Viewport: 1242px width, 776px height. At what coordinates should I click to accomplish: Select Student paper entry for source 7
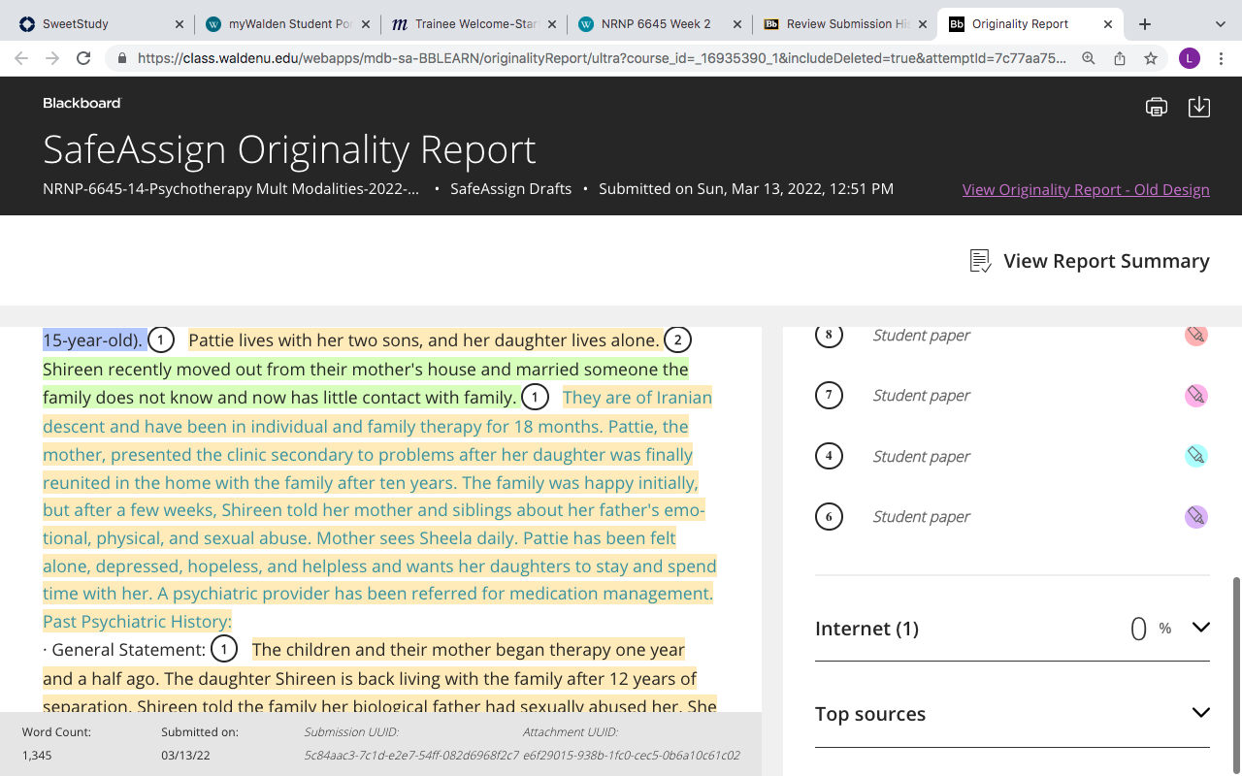click(921, 395)
